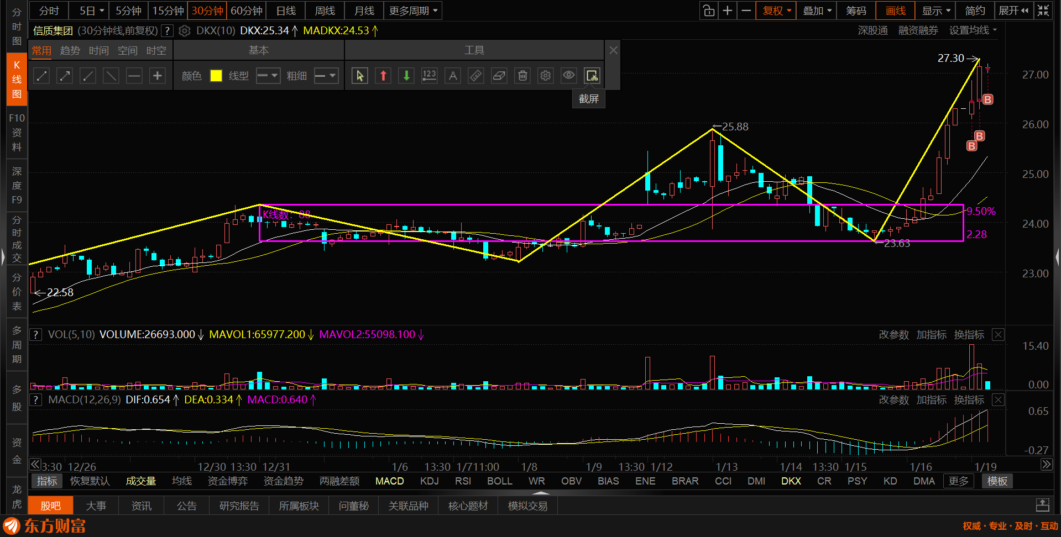Open DKX indicator settings gear
The width and height of the screenshot is (1061, 537).
pyautogui.click(x=185, y=31)
